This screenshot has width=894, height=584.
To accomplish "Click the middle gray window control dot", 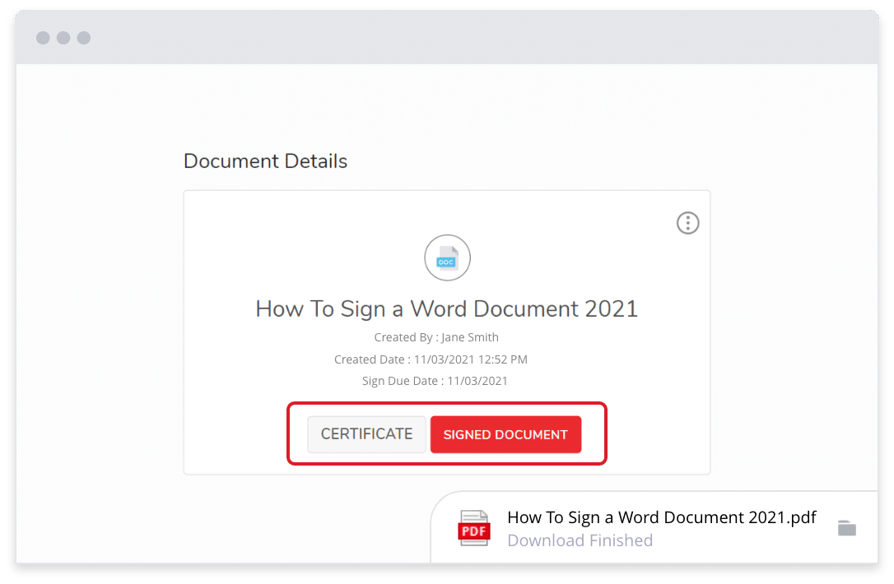I will [x=63, y=38].
